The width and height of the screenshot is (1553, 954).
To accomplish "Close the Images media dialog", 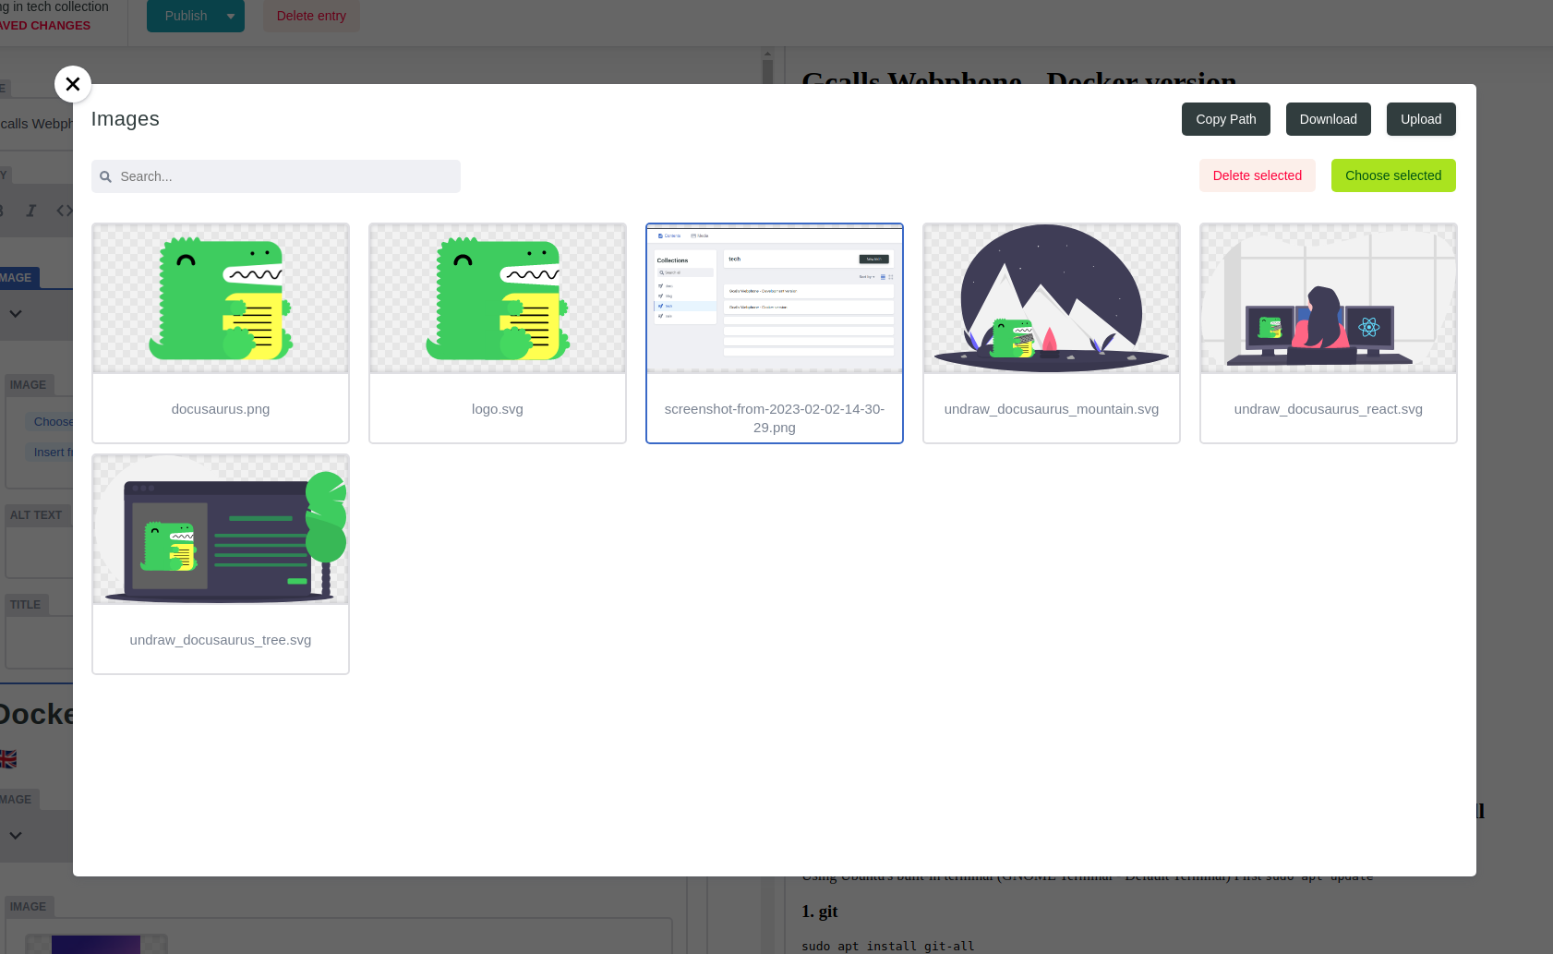I will pyautogui.click(x=73, y=84).
